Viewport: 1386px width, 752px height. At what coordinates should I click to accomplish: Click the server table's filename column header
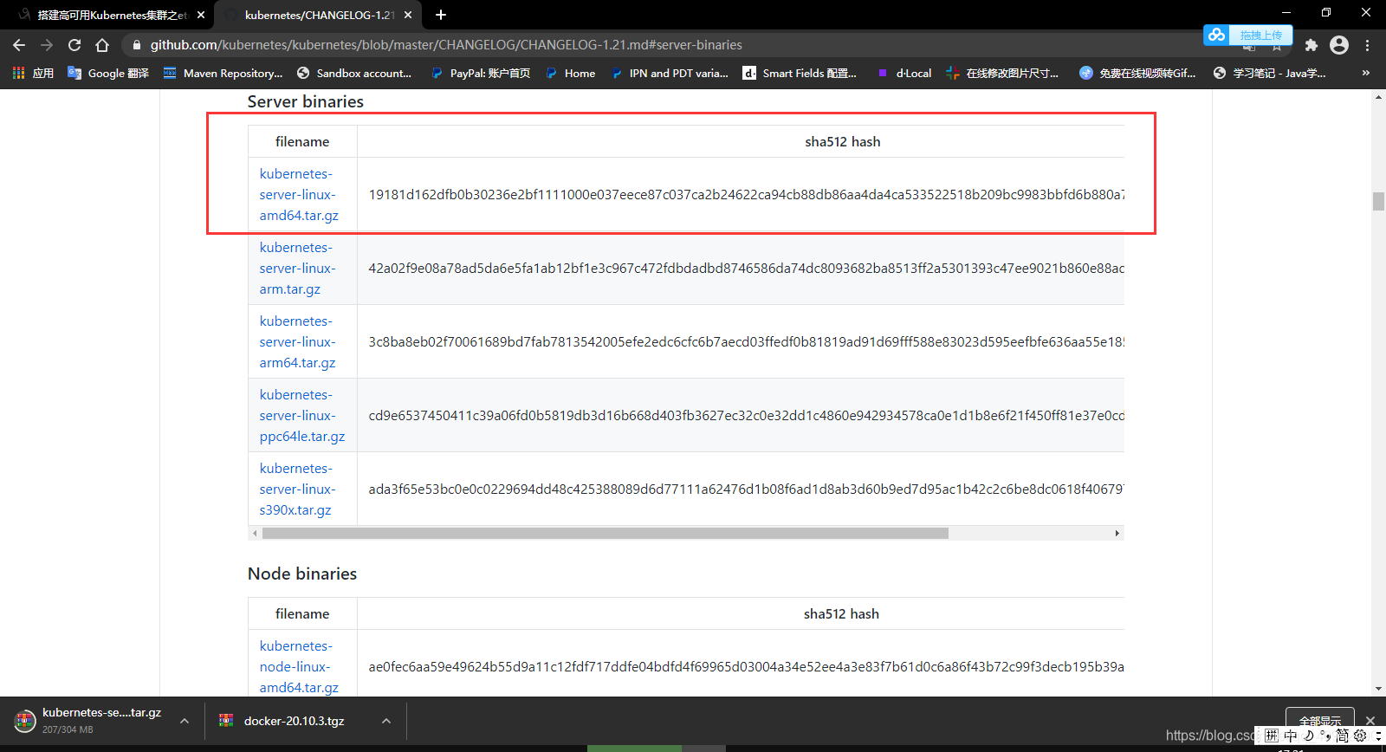coord(302,141)
